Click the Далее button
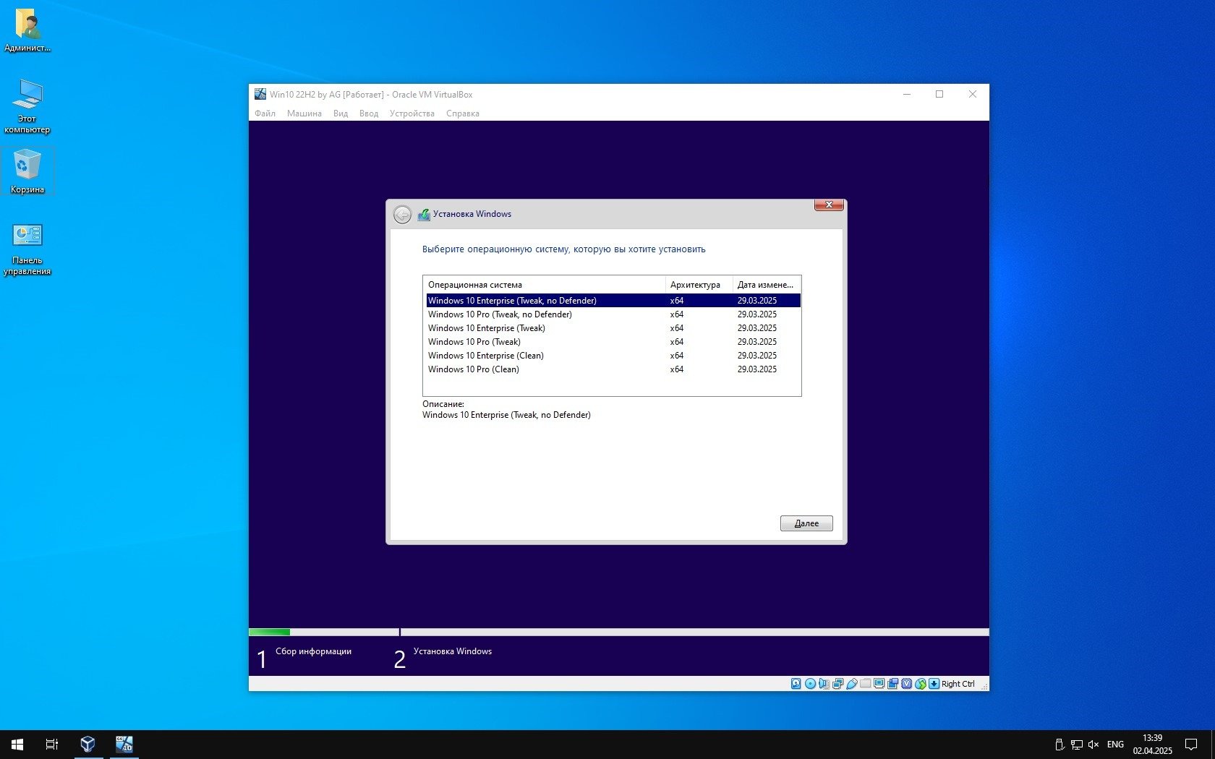This screenshot has height=759, width=1215. [x=806, y=523]
